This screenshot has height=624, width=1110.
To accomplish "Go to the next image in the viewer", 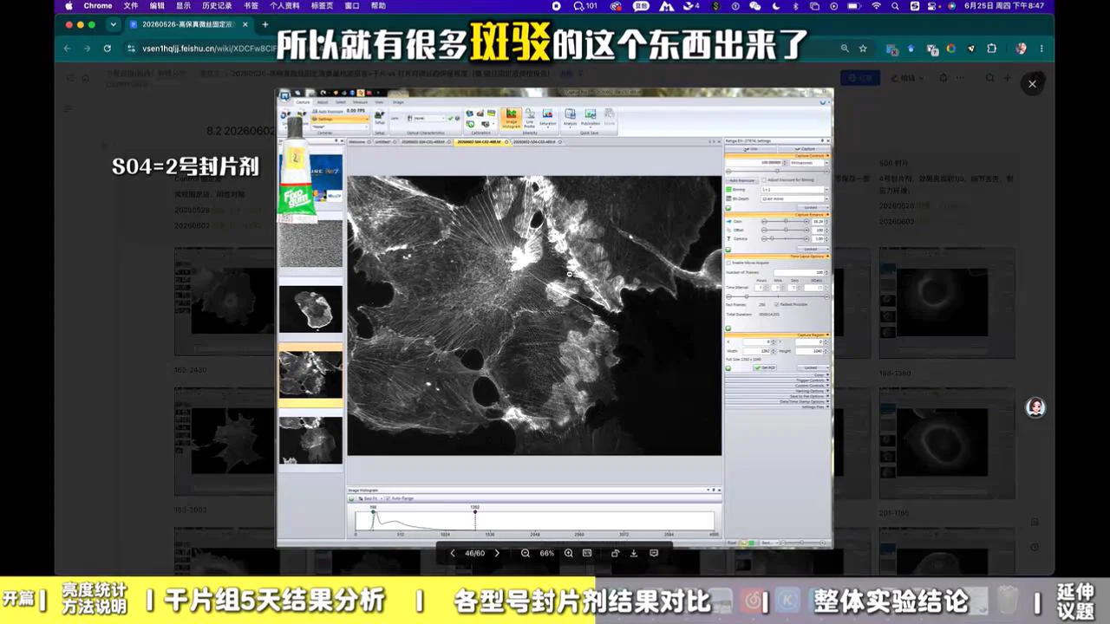I will tap(497, 553).
